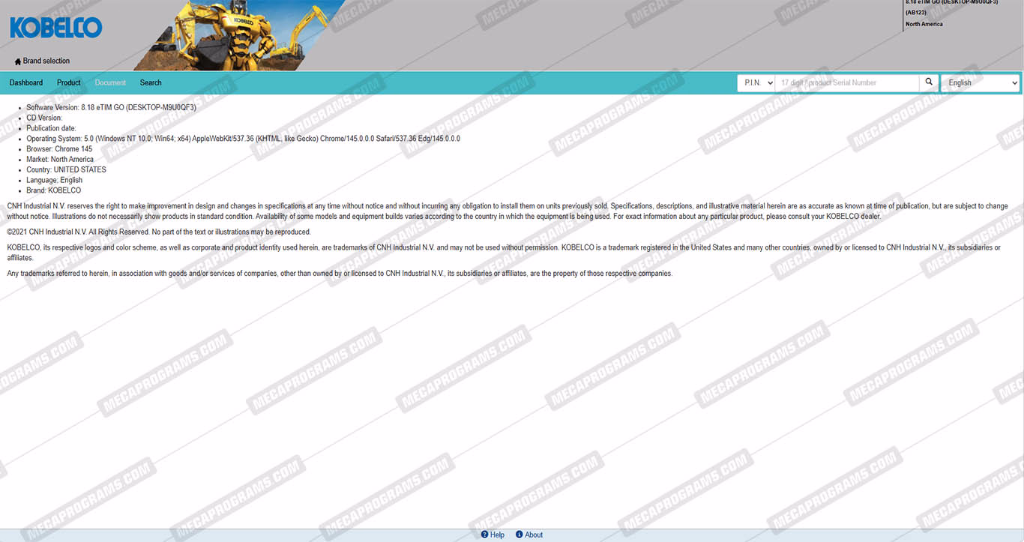
Task: Click the magnifying glass search button
Action: click(x=929, y=82)
